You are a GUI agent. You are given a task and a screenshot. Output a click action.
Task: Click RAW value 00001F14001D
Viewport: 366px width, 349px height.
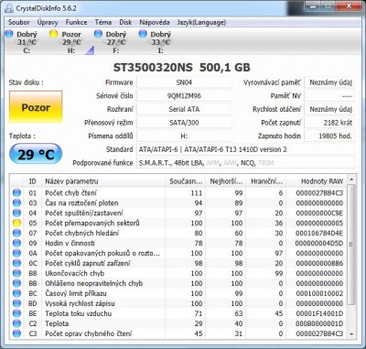tap(319, 313)
